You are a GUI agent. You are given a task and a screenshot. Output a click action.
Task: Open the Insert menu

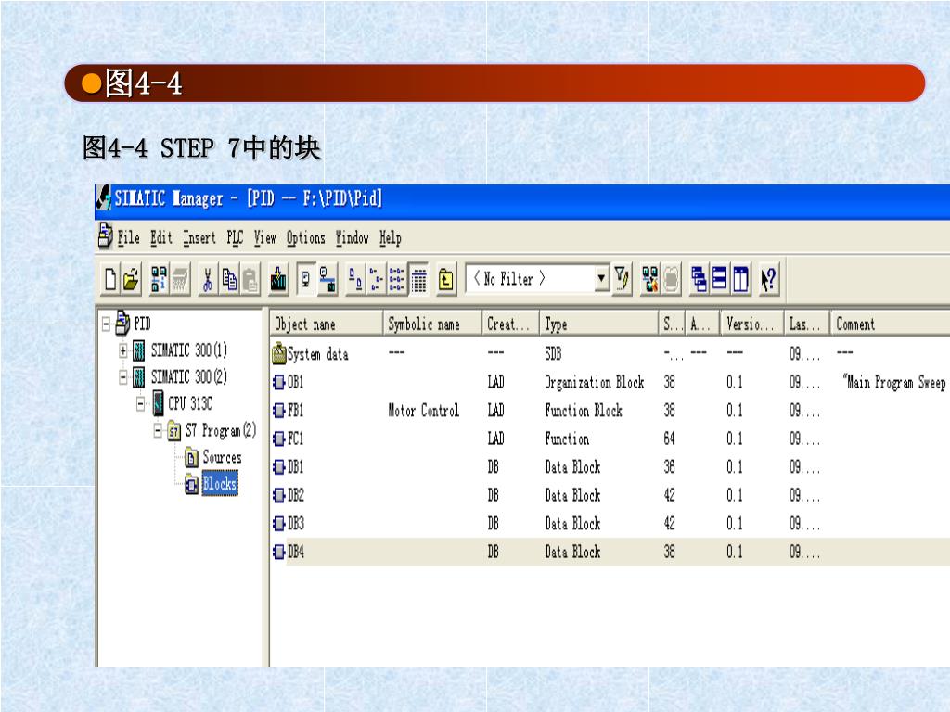(x=199, y=238)
